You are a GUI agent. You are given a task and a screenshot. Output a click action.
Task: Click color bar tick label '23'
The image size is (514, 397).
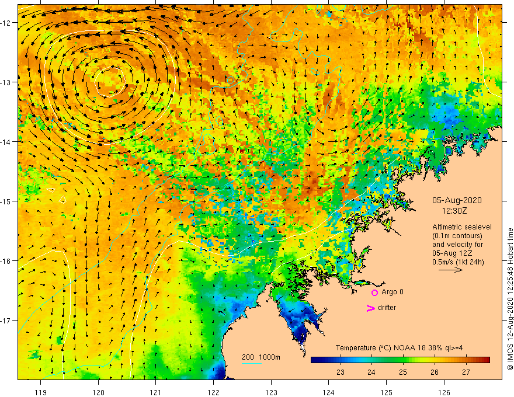(341, 372)
